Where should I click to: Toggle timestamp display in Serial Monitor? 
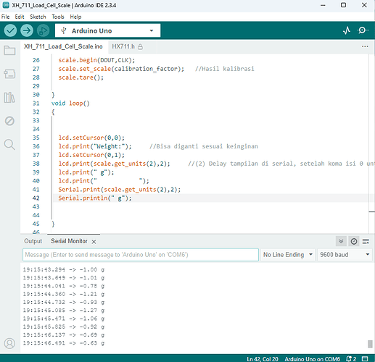pyautogui.click(x=354, y=241)
